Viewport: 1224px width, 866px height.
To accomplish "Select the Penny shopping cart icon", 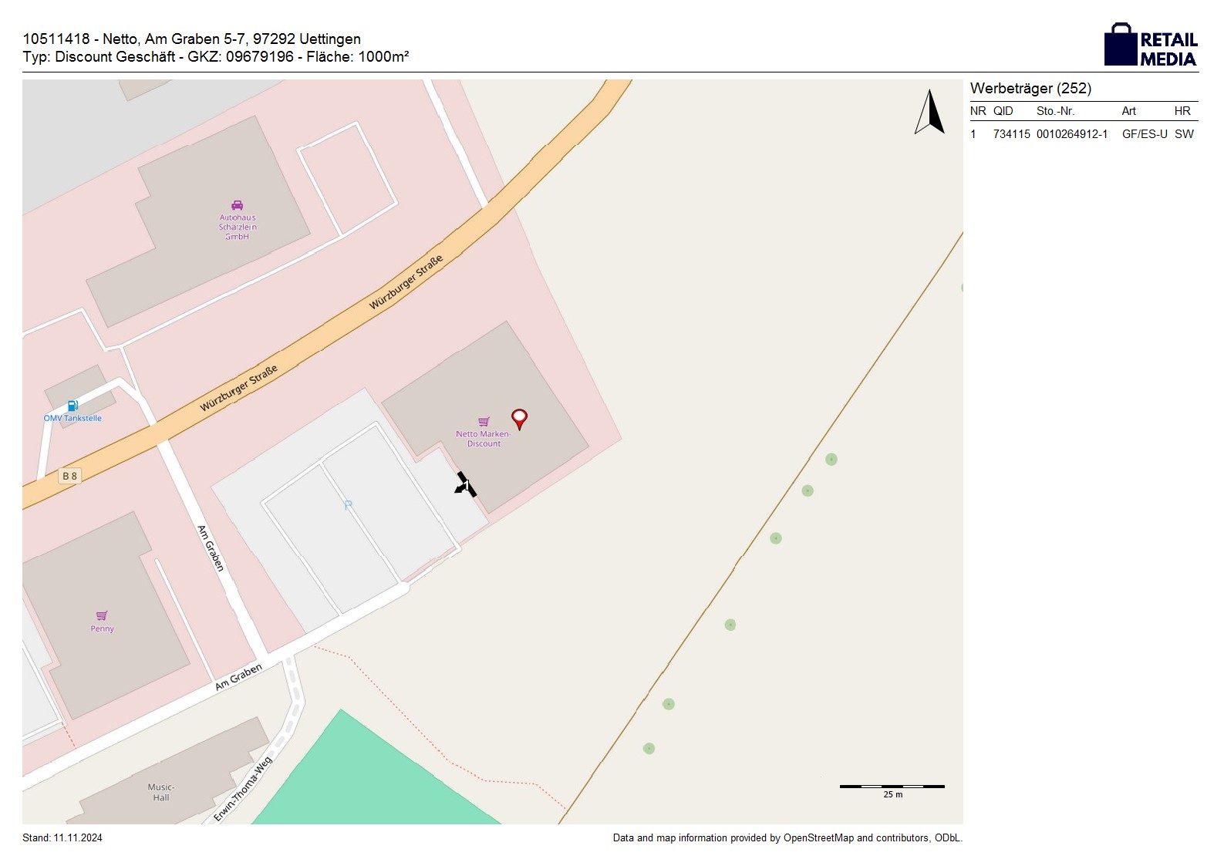I will tap(102, 615).
